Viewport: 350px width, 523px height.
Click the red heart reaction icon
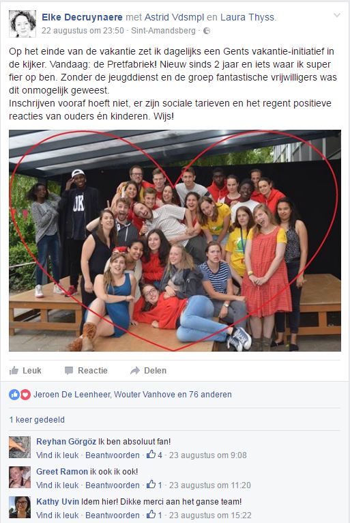(25, 395)
